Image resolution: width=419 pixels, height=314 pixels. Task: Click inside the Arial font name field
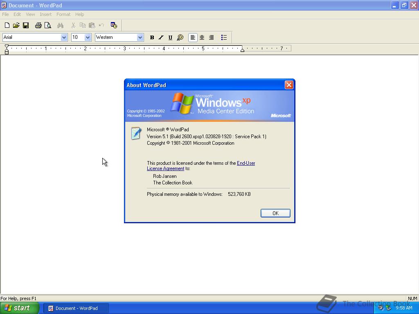coord(32,37)
